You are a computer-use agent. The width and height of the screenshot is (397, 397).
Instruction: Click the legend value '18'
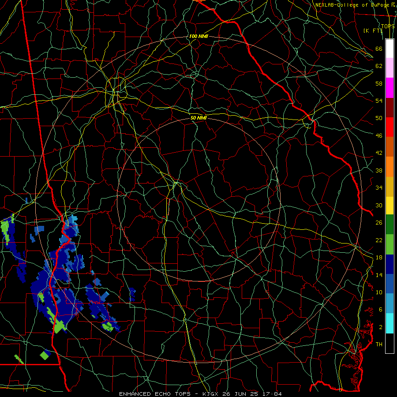[x=379, y=258]
